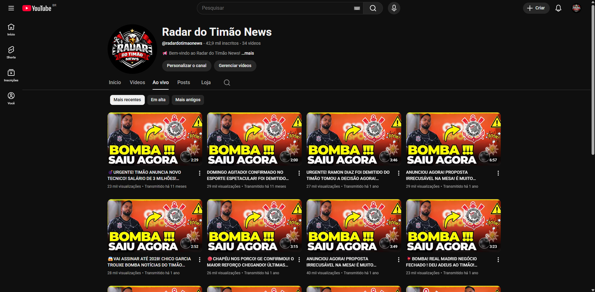The width and height of the screenshot is (595, 292).
Task: Click 'Personalizar o canal' button
Action: pyautogui.click(x=187, y=66)
